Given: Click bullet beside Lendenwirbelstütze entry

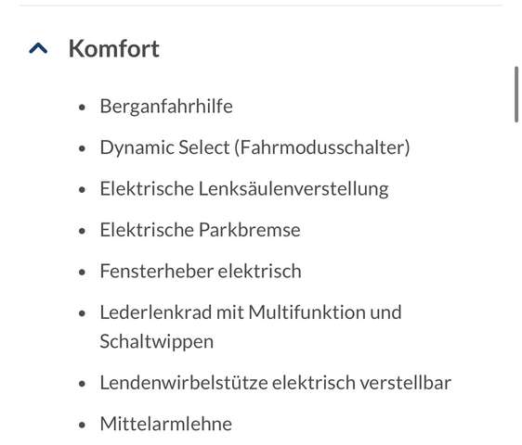Looking at the screenshot, I should click(83, 384).
